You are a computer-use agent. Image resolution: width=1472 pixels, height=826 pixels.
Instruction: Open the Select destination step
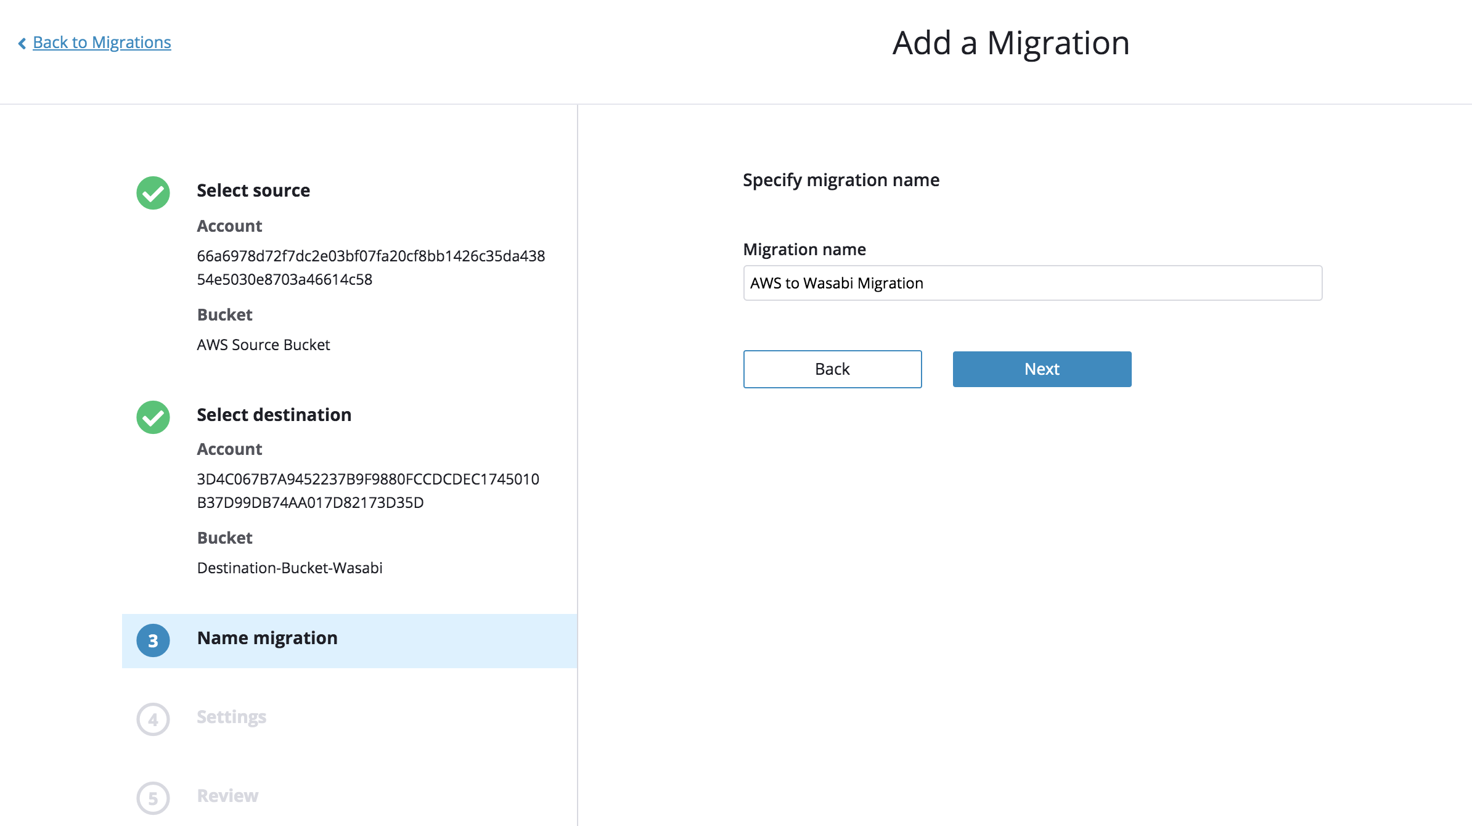tap(274, 415)
